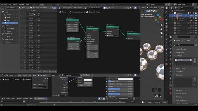
Task: Open the Edit menu
Action: pos(10,4)
